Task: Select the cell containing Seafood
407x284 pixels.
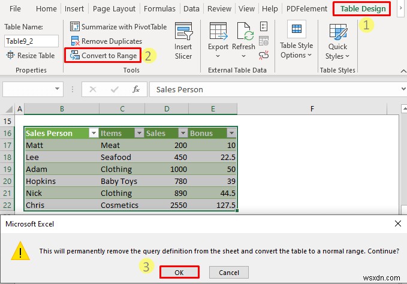Action: click(x=122, y=157)
